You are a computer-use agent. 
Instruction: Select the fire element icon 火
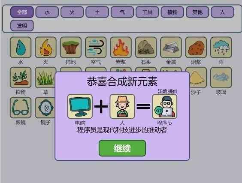(45, 47)
